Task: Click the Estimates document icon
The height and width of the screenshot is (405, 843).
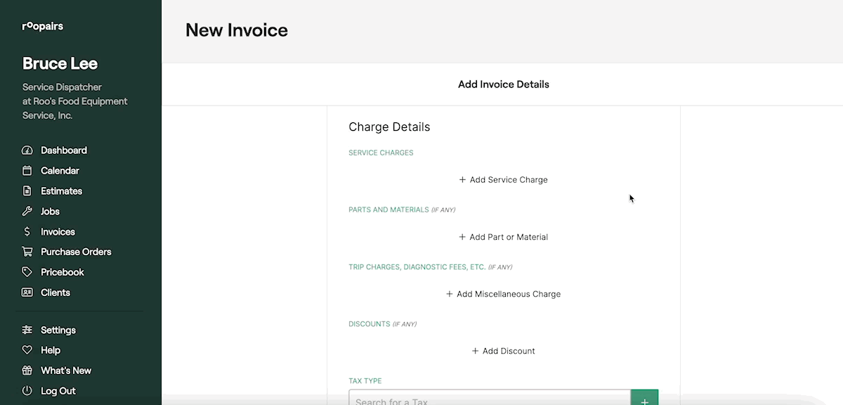Action: coord(27,191)
